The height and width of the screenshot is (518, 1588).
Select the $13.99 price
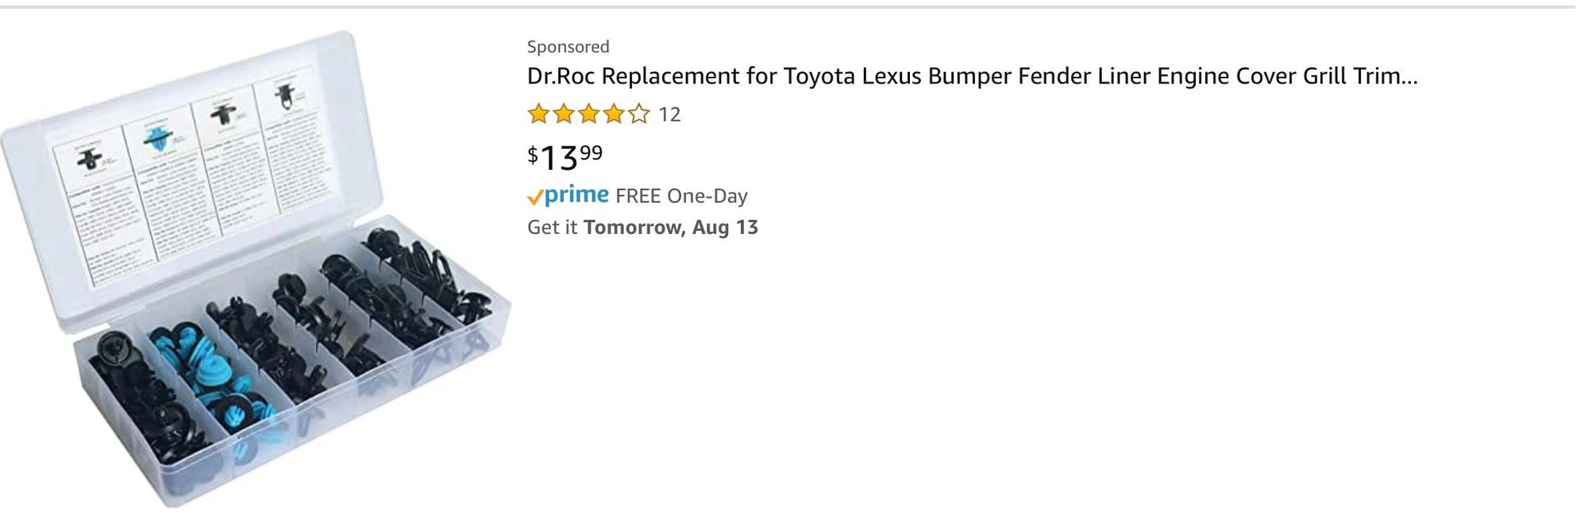[x=565, y=156]
